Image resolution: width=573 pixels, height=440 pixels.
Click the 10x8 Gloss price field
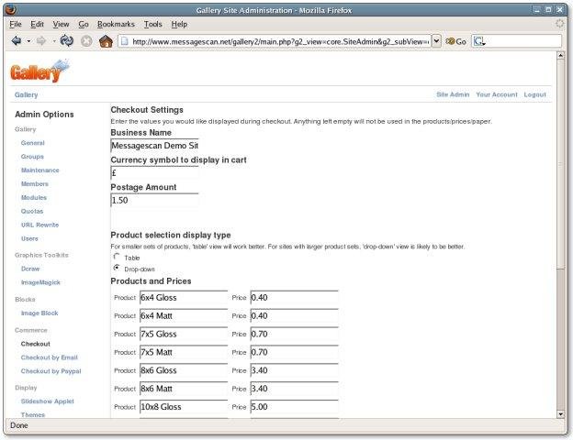pyautogui.click(x=294, y=407)
